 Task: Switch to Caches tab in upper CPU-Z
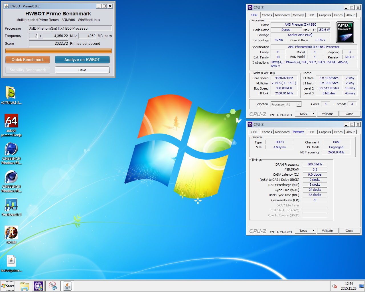[x=267, y=15]
